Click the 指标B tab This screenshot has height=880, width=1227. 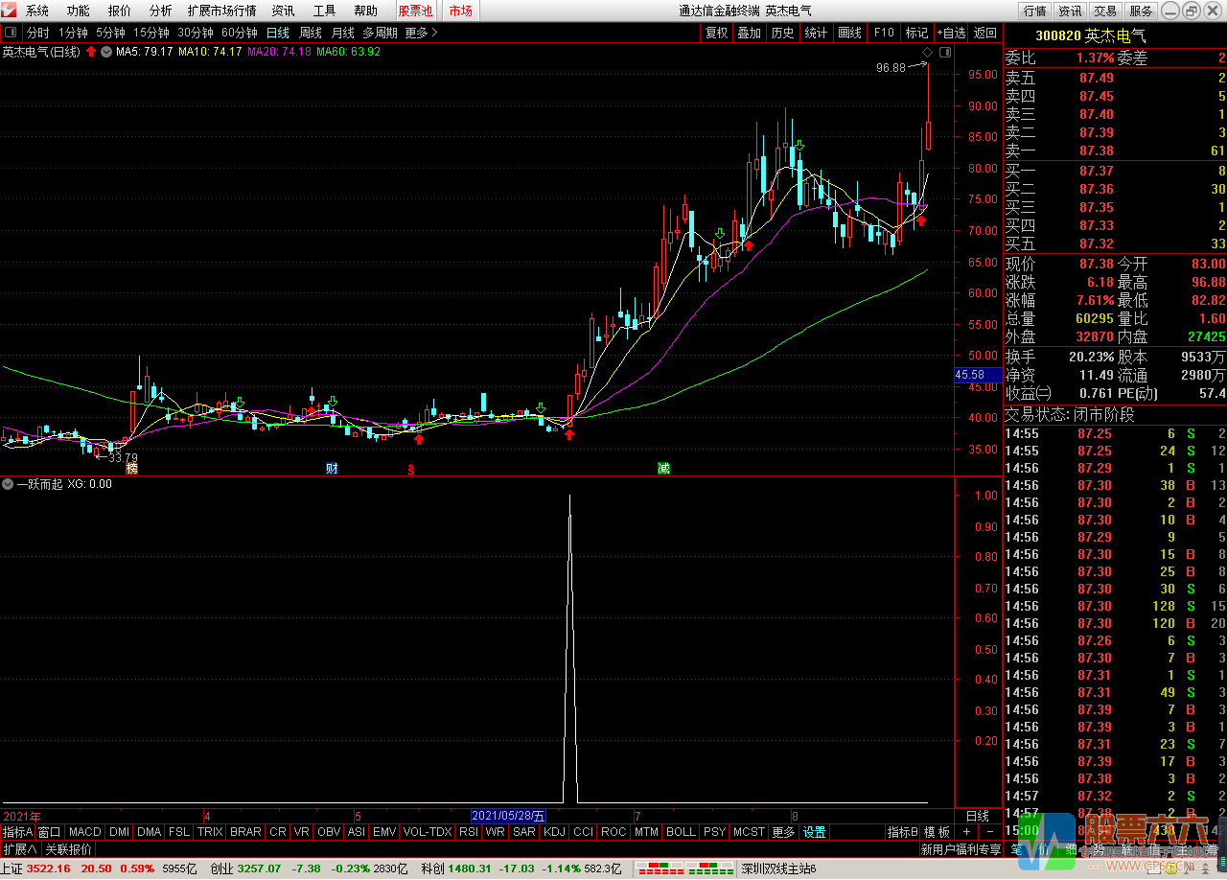click(x=902, y=832)
